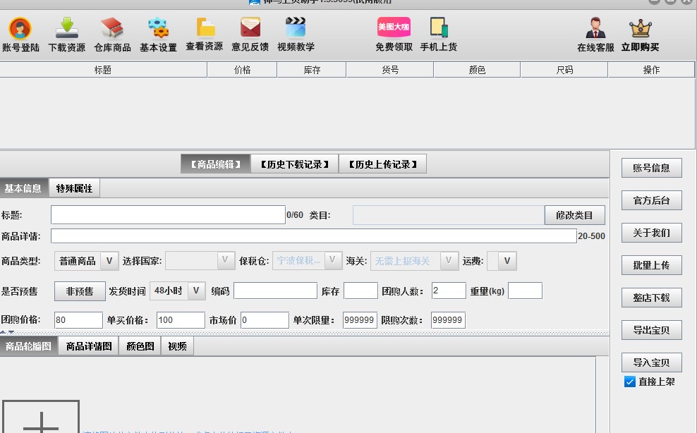The width and height of the screenshot is (697, 433).
Task: Open 意见反馈 feedback envelope icon
Action: coord(250,30)
